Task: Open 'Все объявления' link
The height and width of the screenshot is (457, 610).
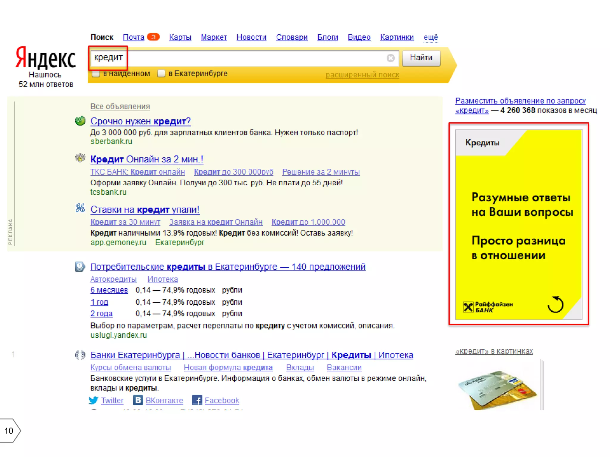Action: point(120,107)
